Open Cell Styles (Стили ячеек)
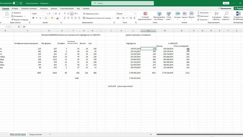This screenshot has width=243, height=137. 169,16
